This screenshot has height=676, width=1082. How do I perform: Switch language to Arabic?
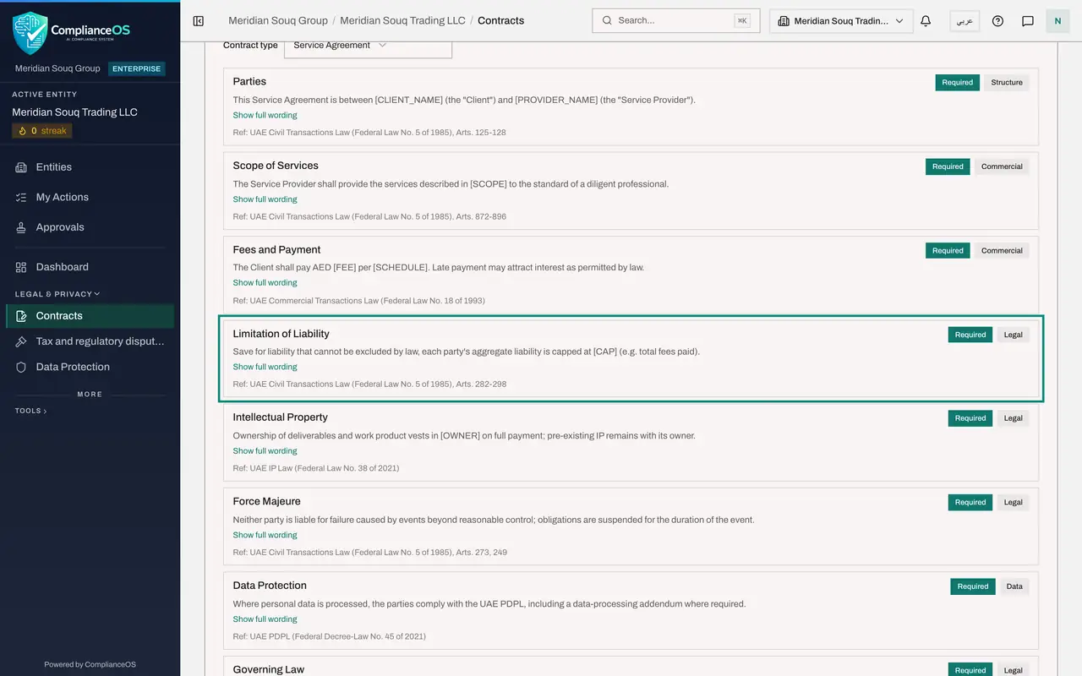click(965, 20)
